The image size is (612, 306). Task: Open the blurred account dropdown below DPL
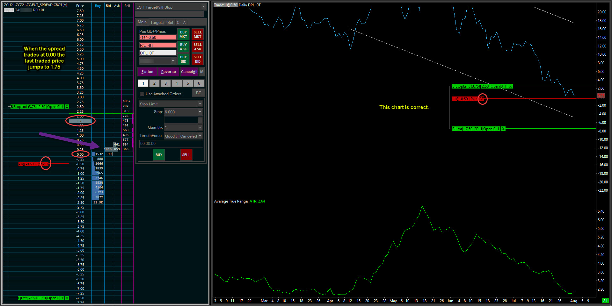pyautogui.click(x=173, y=61)
